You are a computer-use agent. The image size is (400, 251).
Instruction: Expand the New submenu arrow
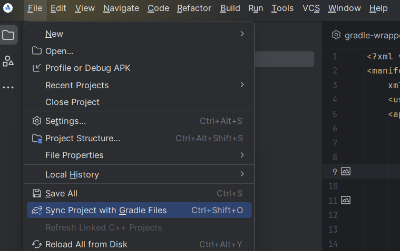[242, 34]
